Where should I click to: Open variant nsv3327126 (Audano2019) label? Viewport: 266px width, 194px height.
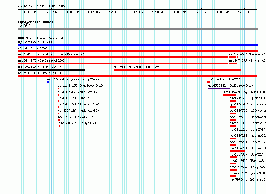click(78, 111)
